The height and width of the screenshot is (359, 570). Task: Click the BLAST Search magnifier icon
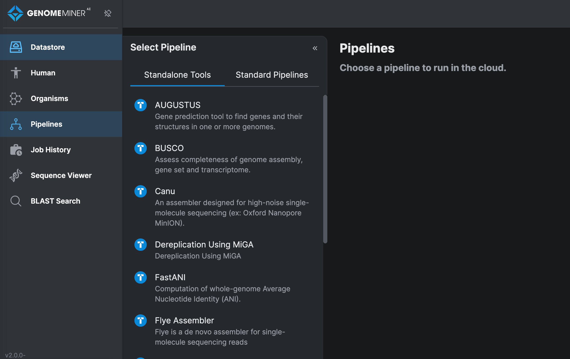click(16, 201)
